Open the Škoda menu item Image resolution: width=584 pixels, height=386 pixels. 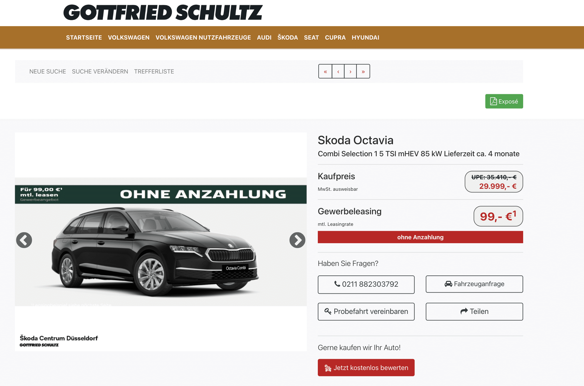coord(288,38)
